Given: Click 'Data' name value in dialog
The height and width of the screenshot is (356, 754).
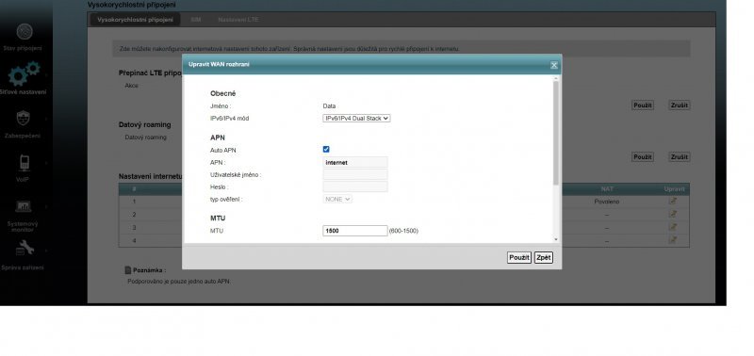Looking at the screenshot, I should [x=329, y=106].
